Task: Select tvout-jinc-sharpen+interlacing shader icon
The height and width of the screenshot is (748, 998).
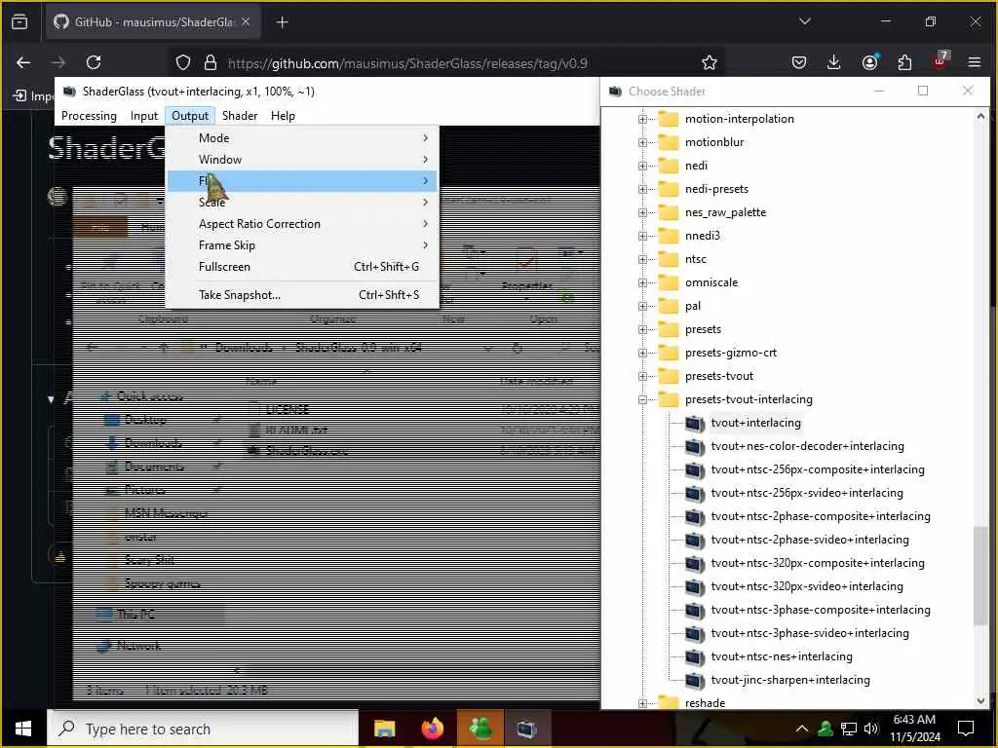Action: click(x=694, y=680)
